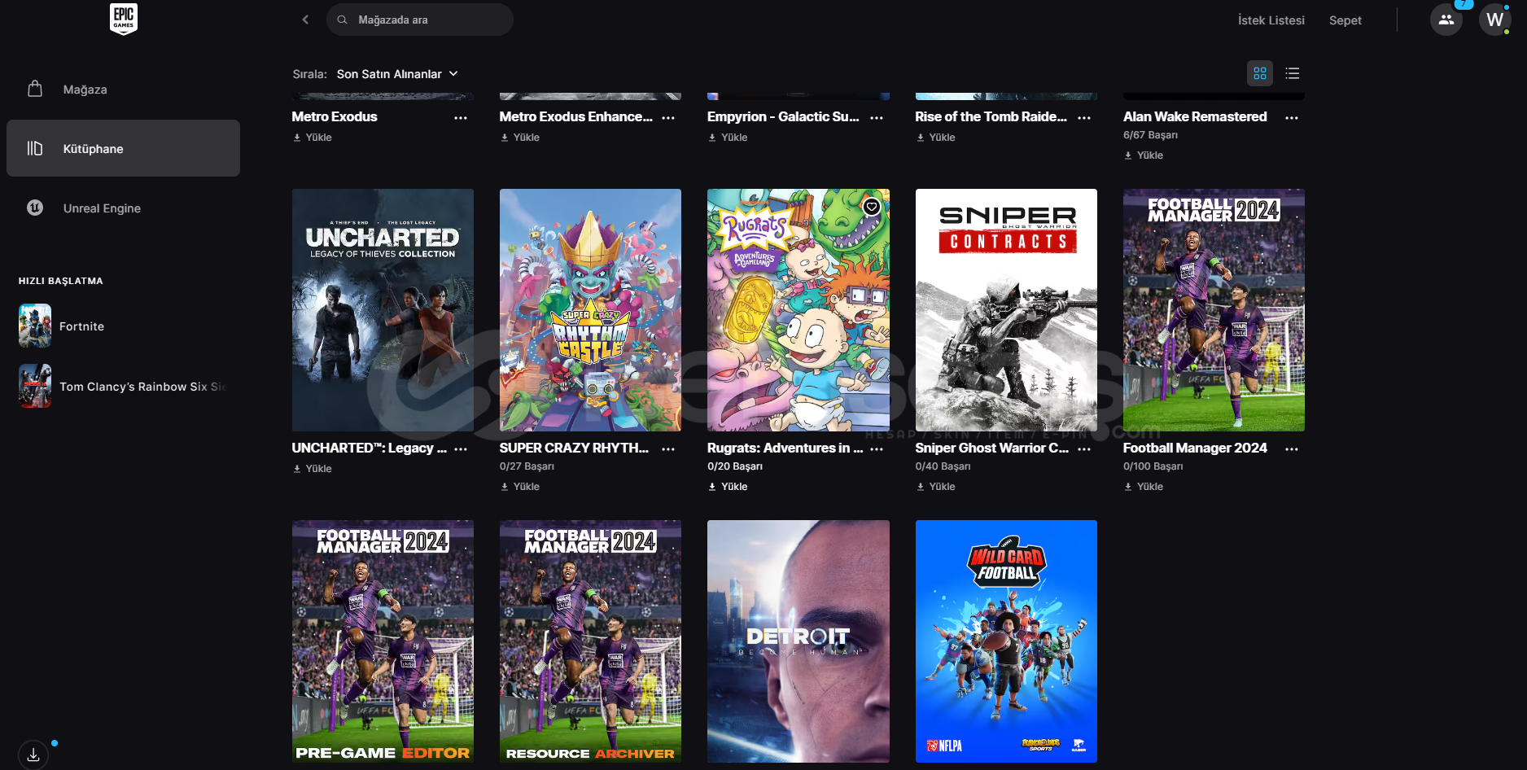1527x770 pixels.
Task: Open more options for Sniper Ghost Warrior Contracts
Action: pyautogui.click(x=1084, y=448)
